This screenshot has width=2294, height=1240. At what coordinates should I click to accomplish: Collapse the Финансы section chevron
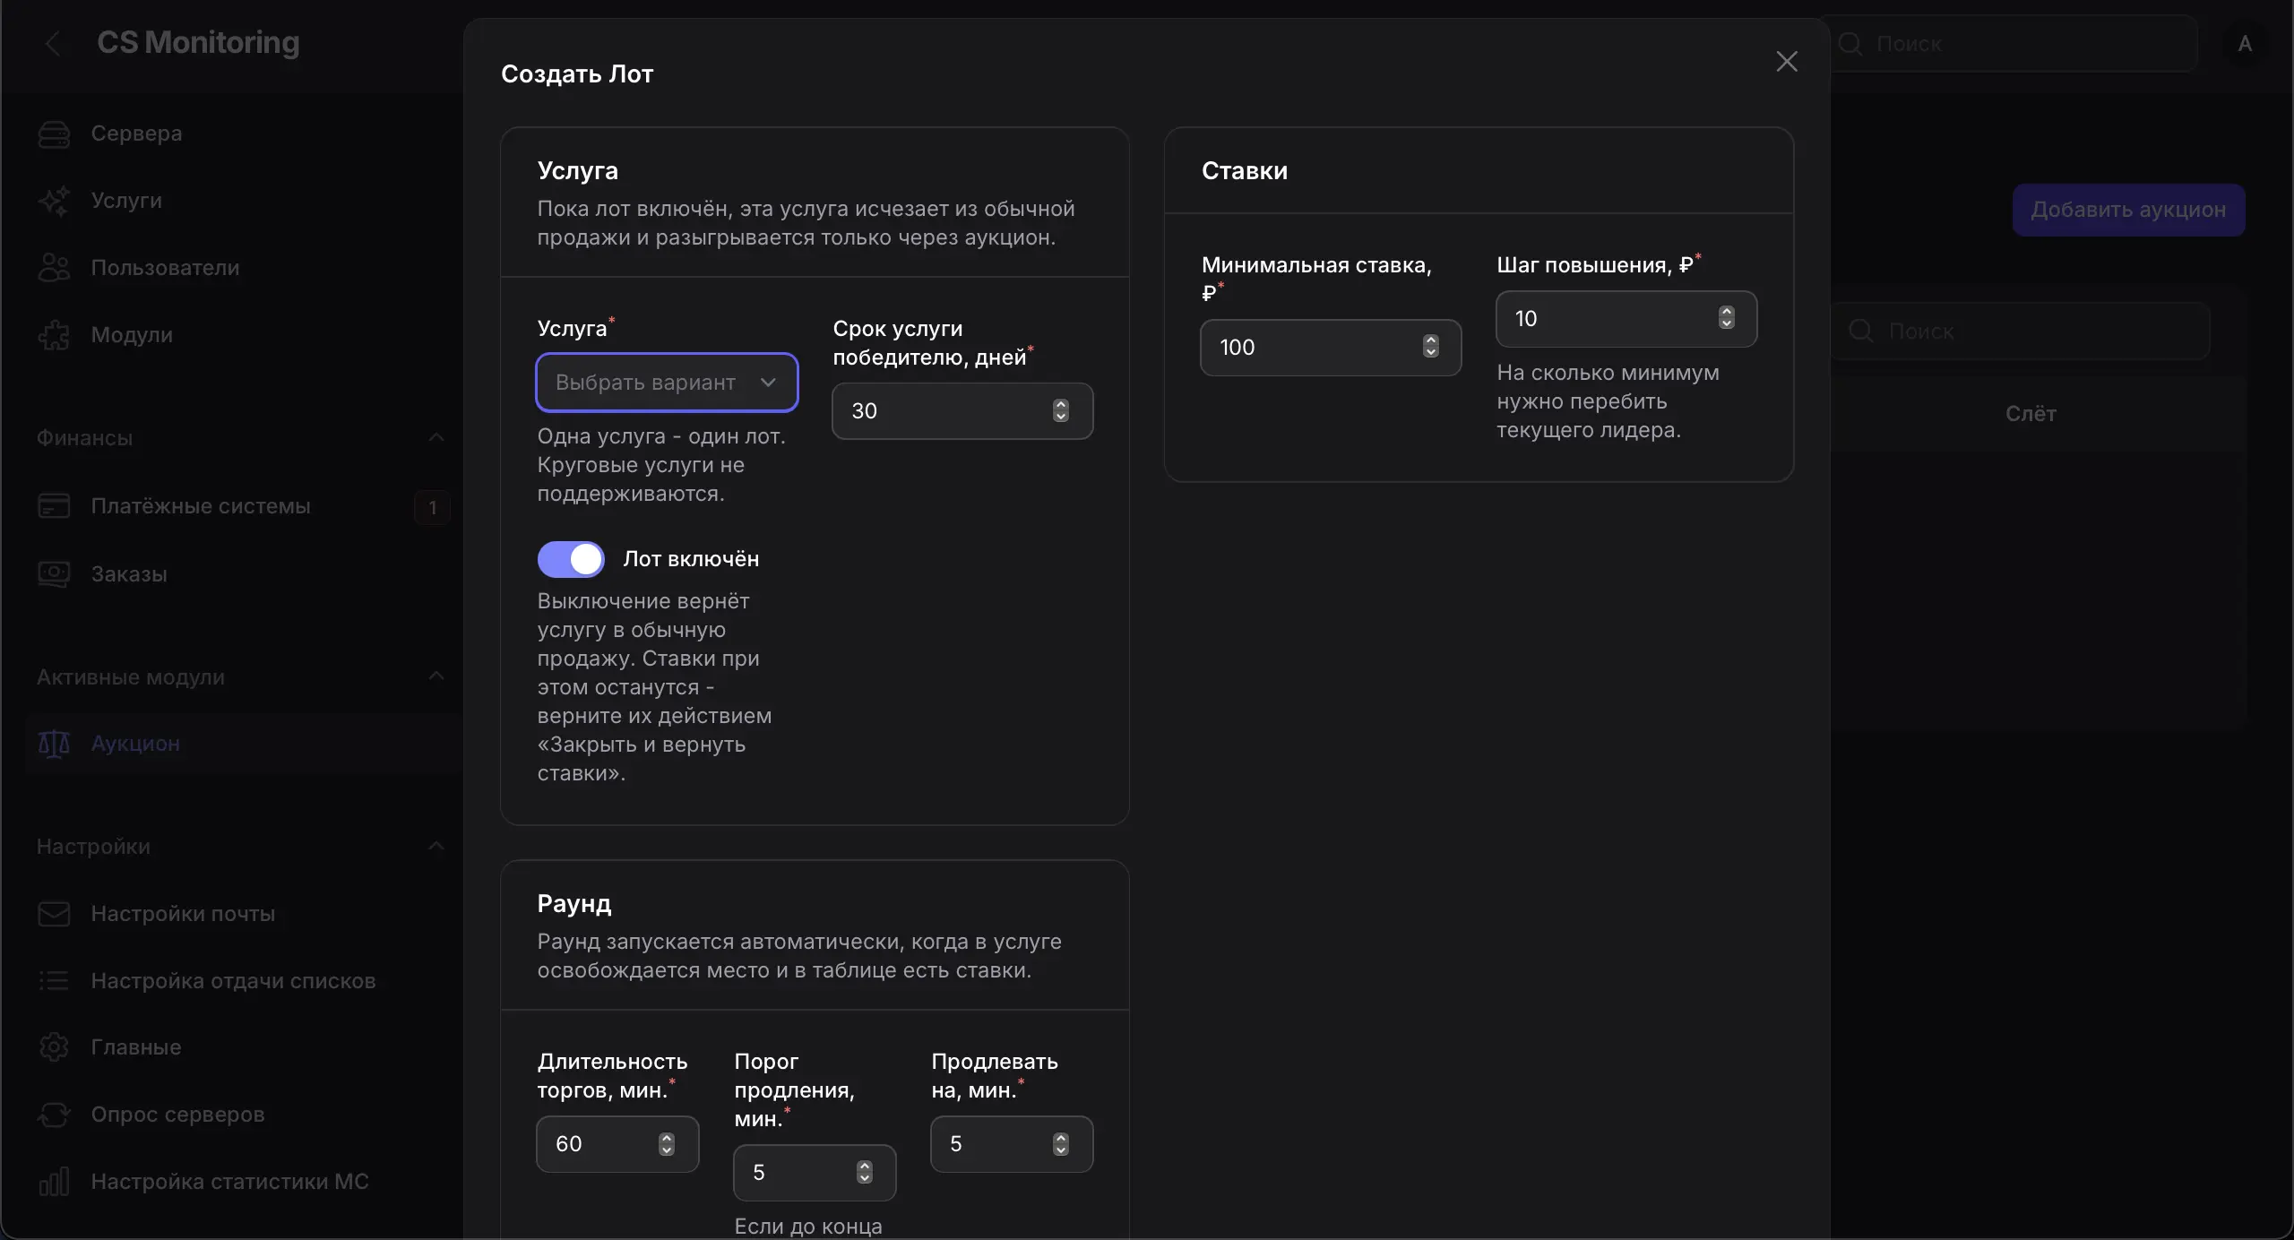(x=436, y=438)
